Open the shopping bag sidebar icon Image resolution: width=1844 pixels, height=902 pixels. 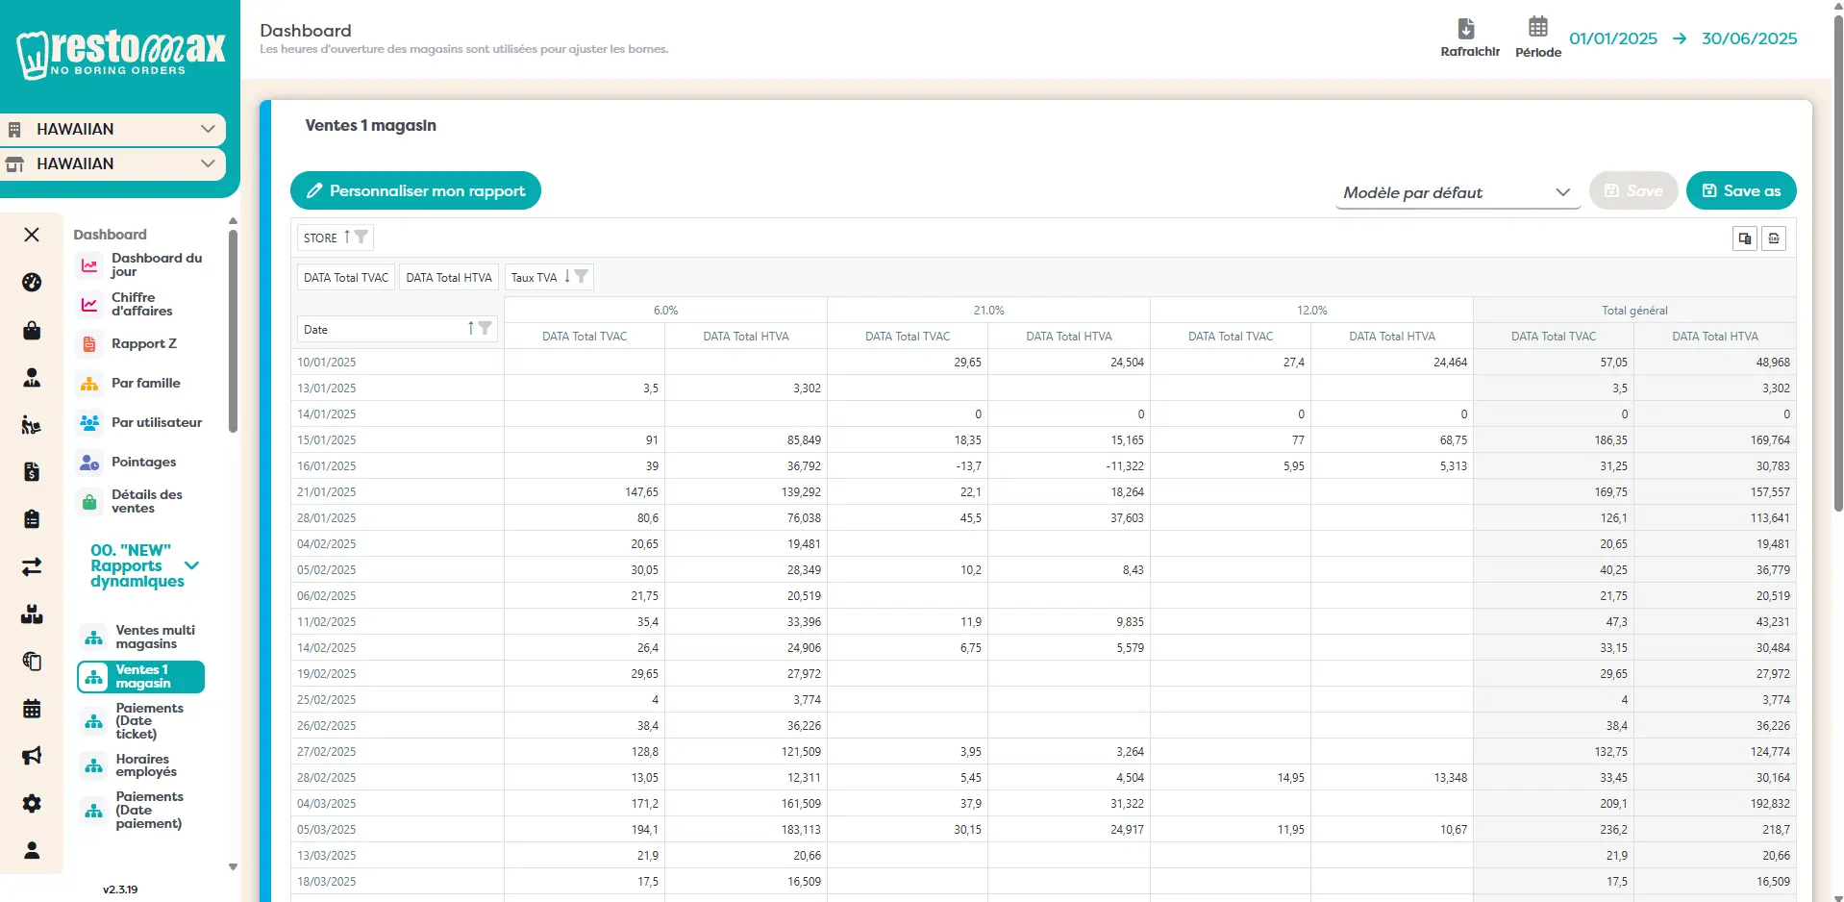tap(32, 330)
